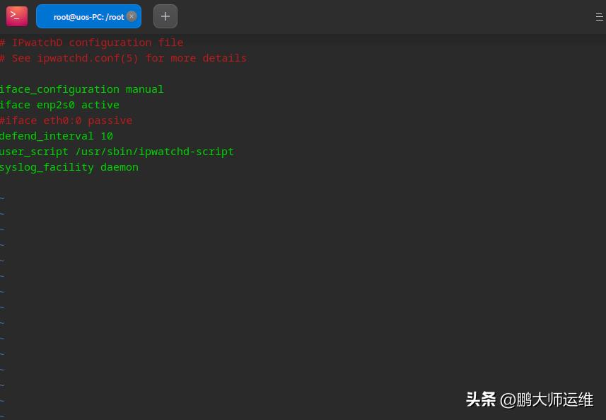Place cursor on iface_configuration manual line
606x420 pixels.
click(x=81, y=89)
